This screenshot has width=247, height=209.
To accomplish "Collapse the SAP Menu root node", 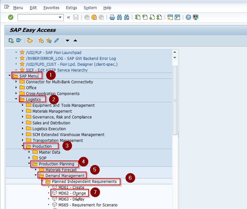I will point(10,76).
